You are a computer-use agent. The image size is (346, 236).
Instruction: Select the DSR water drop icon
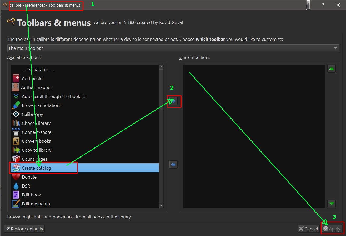coord(16,186)
